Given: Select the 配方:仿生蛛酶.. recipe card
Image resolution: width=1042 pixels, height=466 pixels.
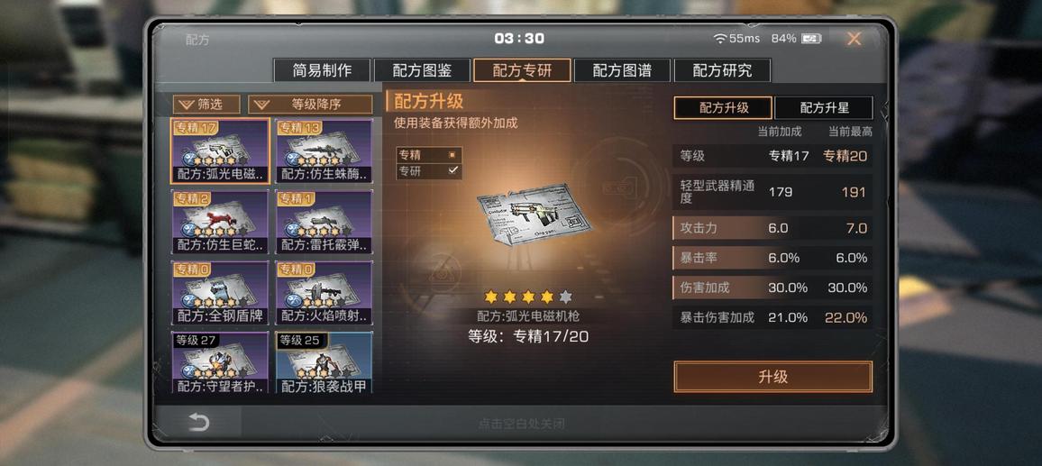Looking at the screenshot, I should 324,151.
